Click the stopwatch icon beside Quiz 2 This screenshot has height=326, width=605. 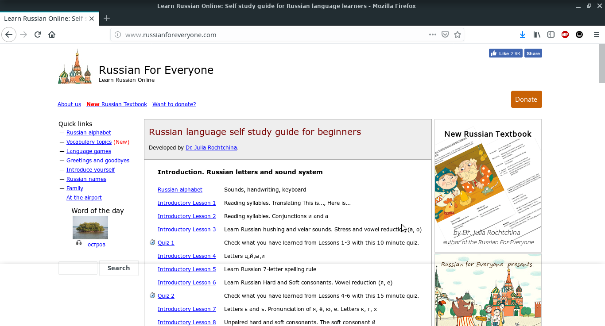point(152,295)
